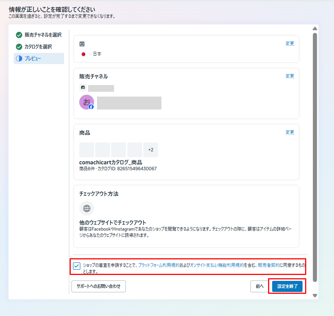Screen dimensions: 334x316
Task: Open the 販売チャネルを選択 step
Action: tap(43, 35)
